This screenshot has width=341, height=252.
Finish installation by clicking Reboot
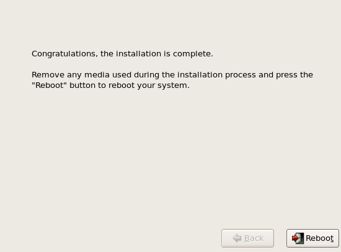[312, 238]
